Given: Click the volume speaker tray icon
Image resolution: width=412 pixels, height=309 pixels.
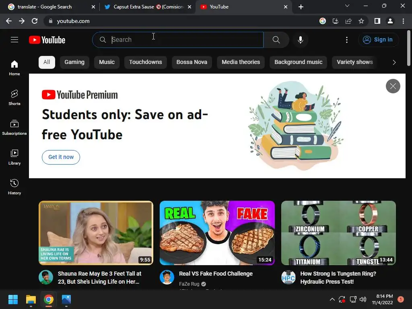Looking at the screenshot, I should point(363,299).
